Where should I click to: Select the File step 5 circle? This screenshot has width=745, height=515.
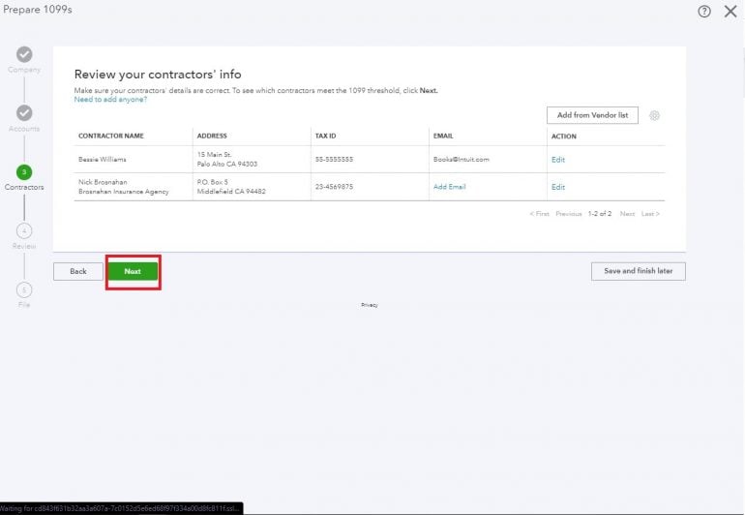(x=24, y=289)
